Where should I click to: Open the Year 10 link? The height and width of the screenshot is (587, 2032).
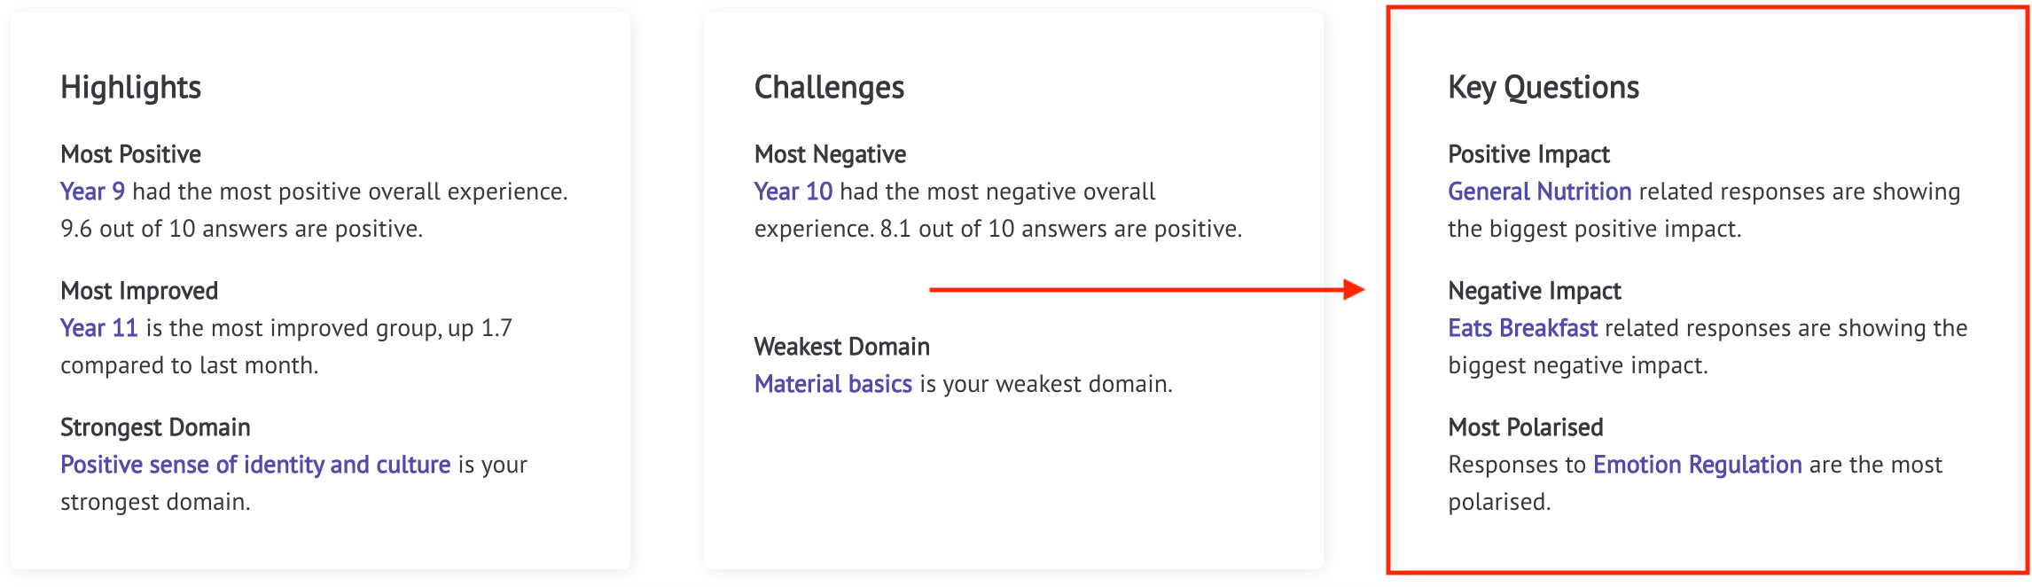coord(793,192)
